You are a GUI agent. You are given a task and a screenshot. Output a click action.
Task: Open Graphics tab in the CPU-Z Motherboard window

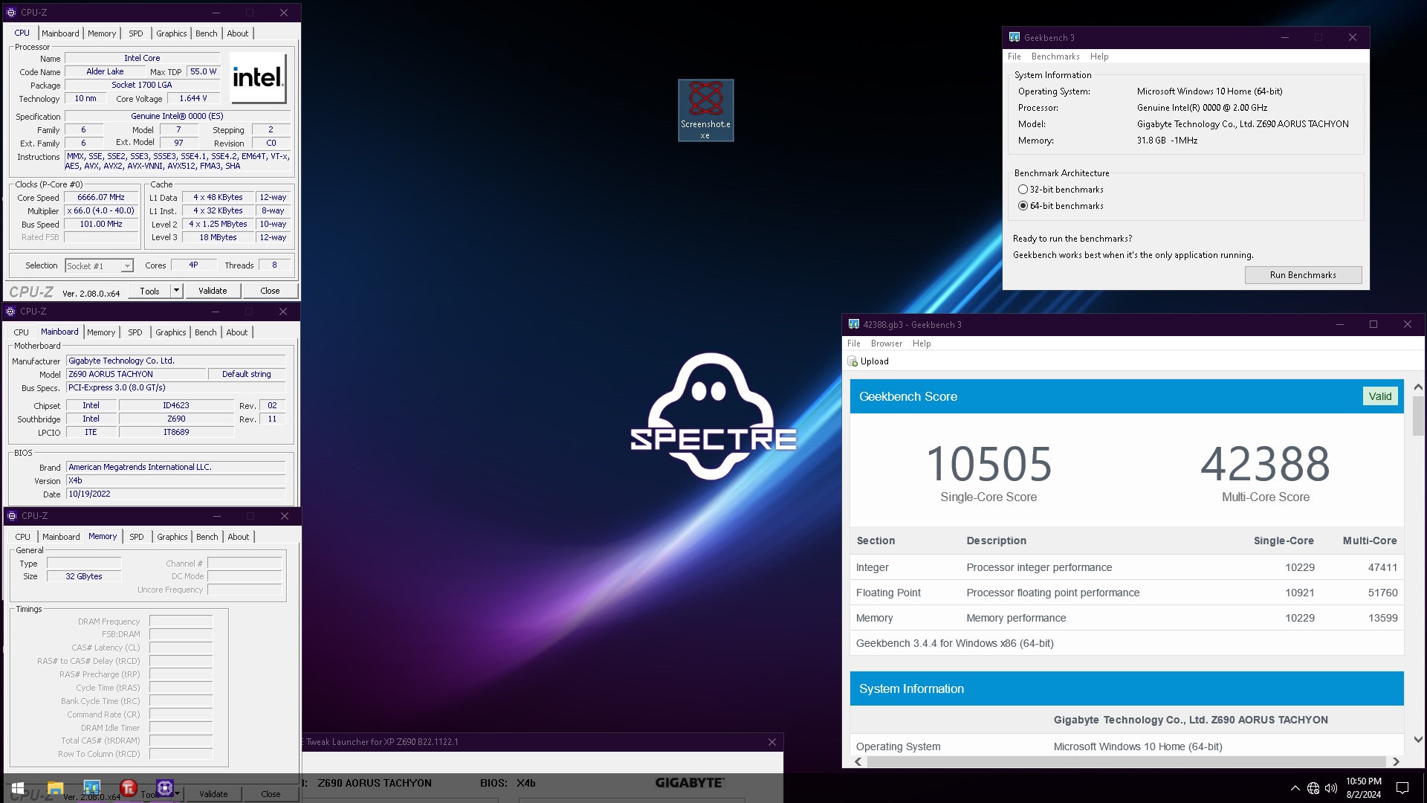(171, 332)
